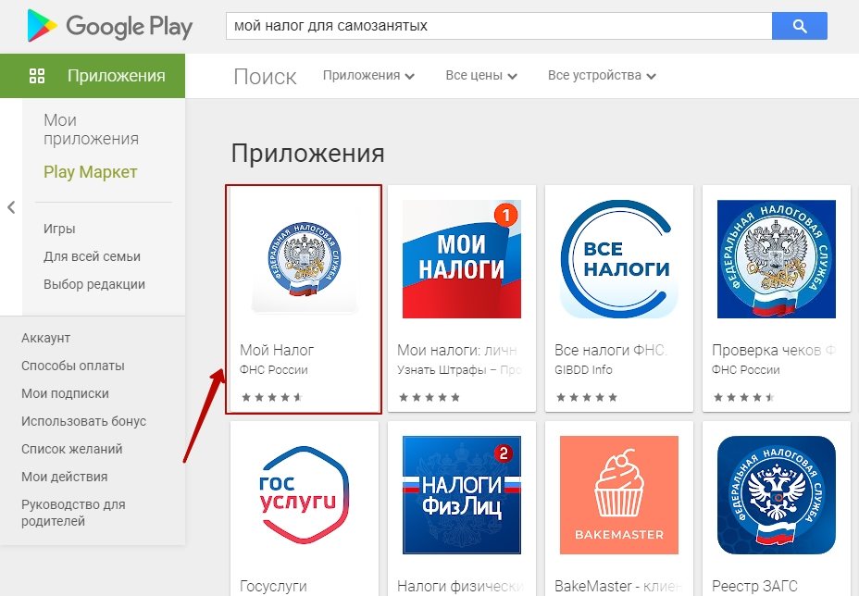The height and width of the screenshot is (596, 859).
Task: Open Мои приложения in sidebar
Action: tap(91, 130)
